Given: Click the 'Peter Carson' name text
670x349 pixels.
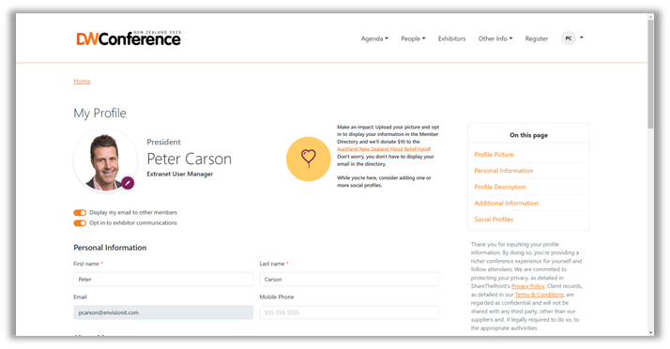Looking at the screenshot, I should (x=189, y=159).
